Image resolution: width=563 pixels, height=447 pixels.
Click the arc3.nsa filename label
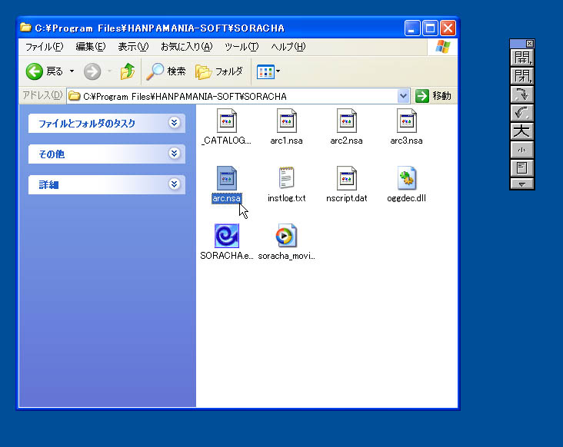(406, 141)
